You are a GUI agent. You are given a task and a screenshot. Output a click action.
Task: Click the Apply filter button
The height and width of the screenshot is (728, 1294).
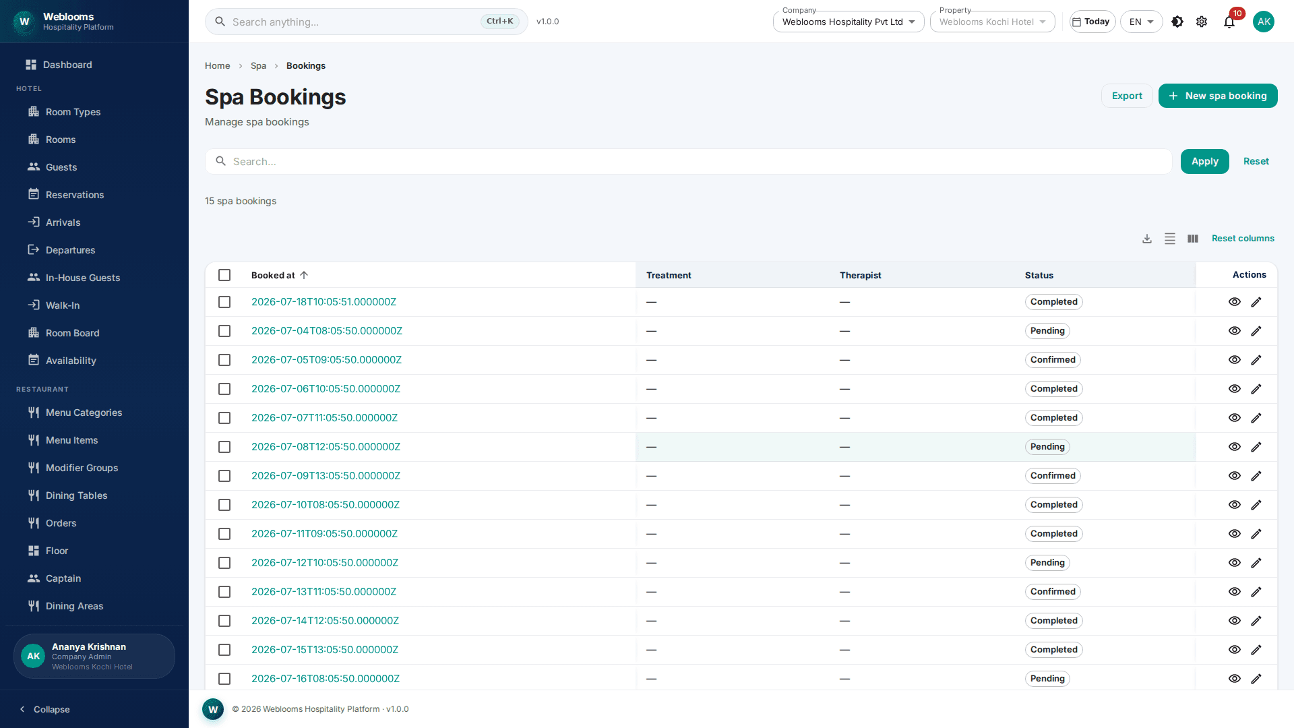(1205, 161)
